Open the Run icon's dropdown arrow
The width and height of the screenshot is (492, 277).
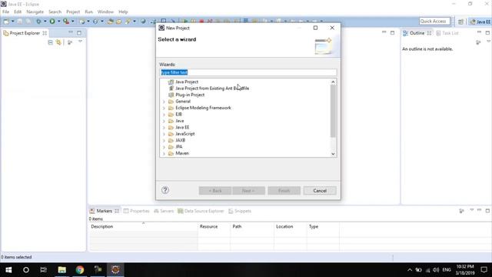(58, 22)
